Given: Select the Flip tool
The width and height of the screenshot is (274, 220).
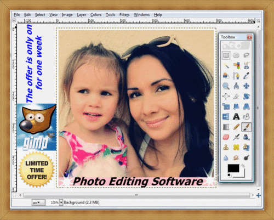Looking at the screenshot, I should pyautogui.click(x=226, y=117).
